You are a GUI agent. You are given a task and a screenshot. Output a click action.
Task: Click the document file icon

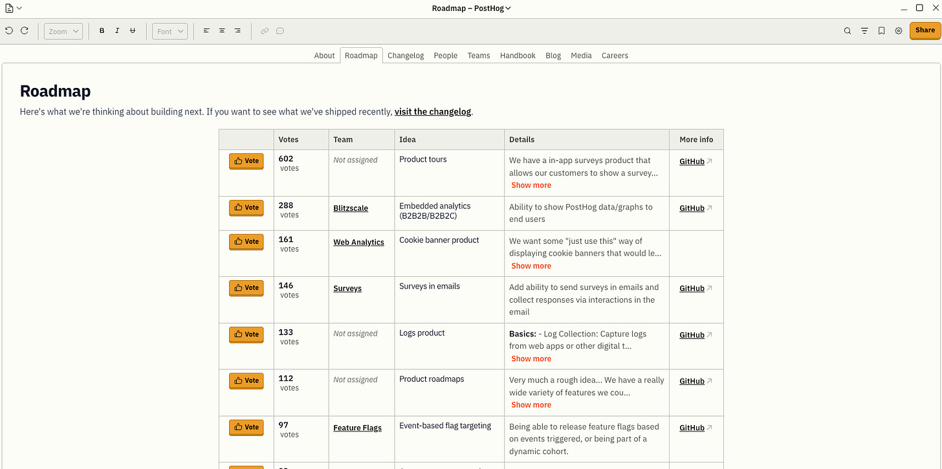pyautogui.click(x=9, y=8)
